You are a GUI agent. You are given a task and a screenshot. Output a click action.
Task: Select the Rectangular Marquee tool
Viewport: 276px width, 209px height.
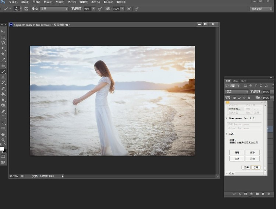tap(3, 37)
